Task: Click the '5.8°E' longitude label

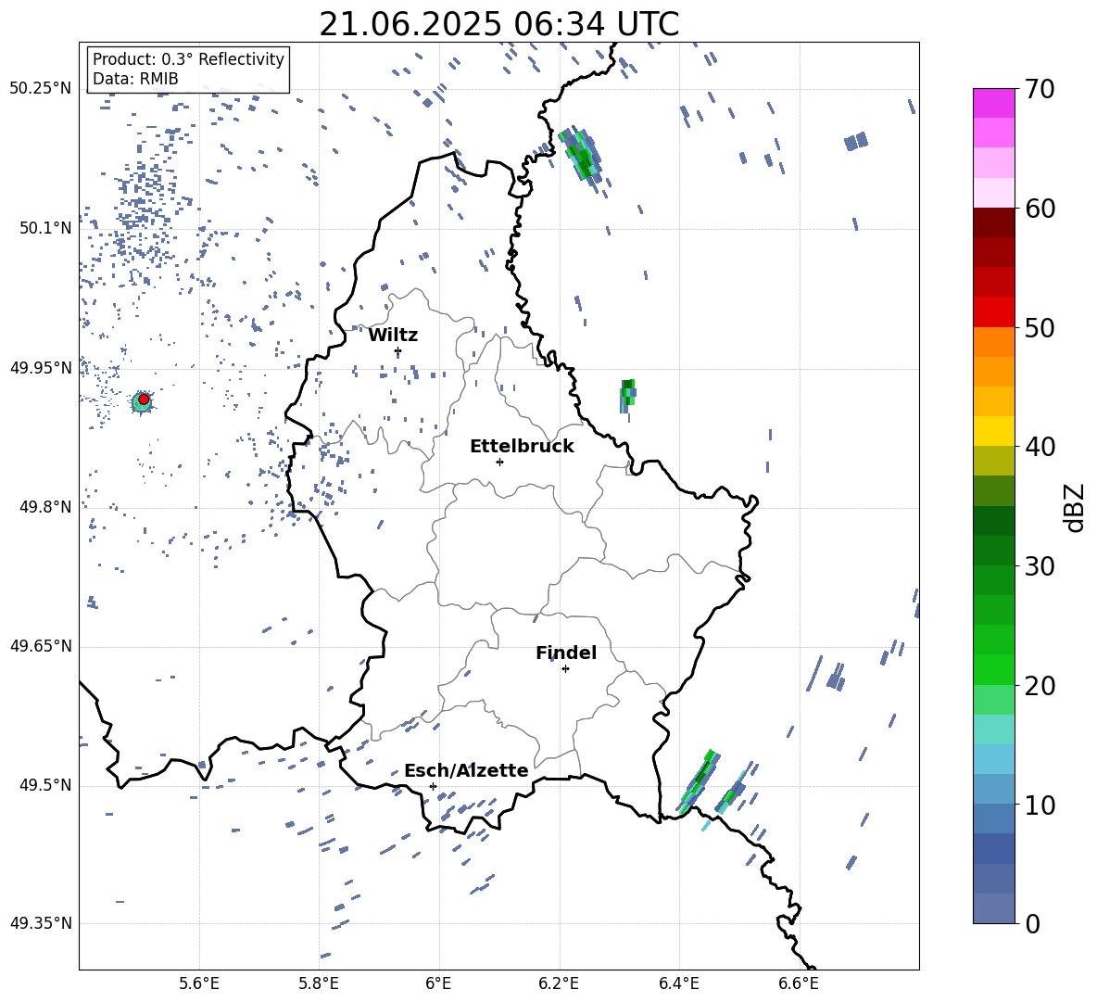Action: [319, 983]
